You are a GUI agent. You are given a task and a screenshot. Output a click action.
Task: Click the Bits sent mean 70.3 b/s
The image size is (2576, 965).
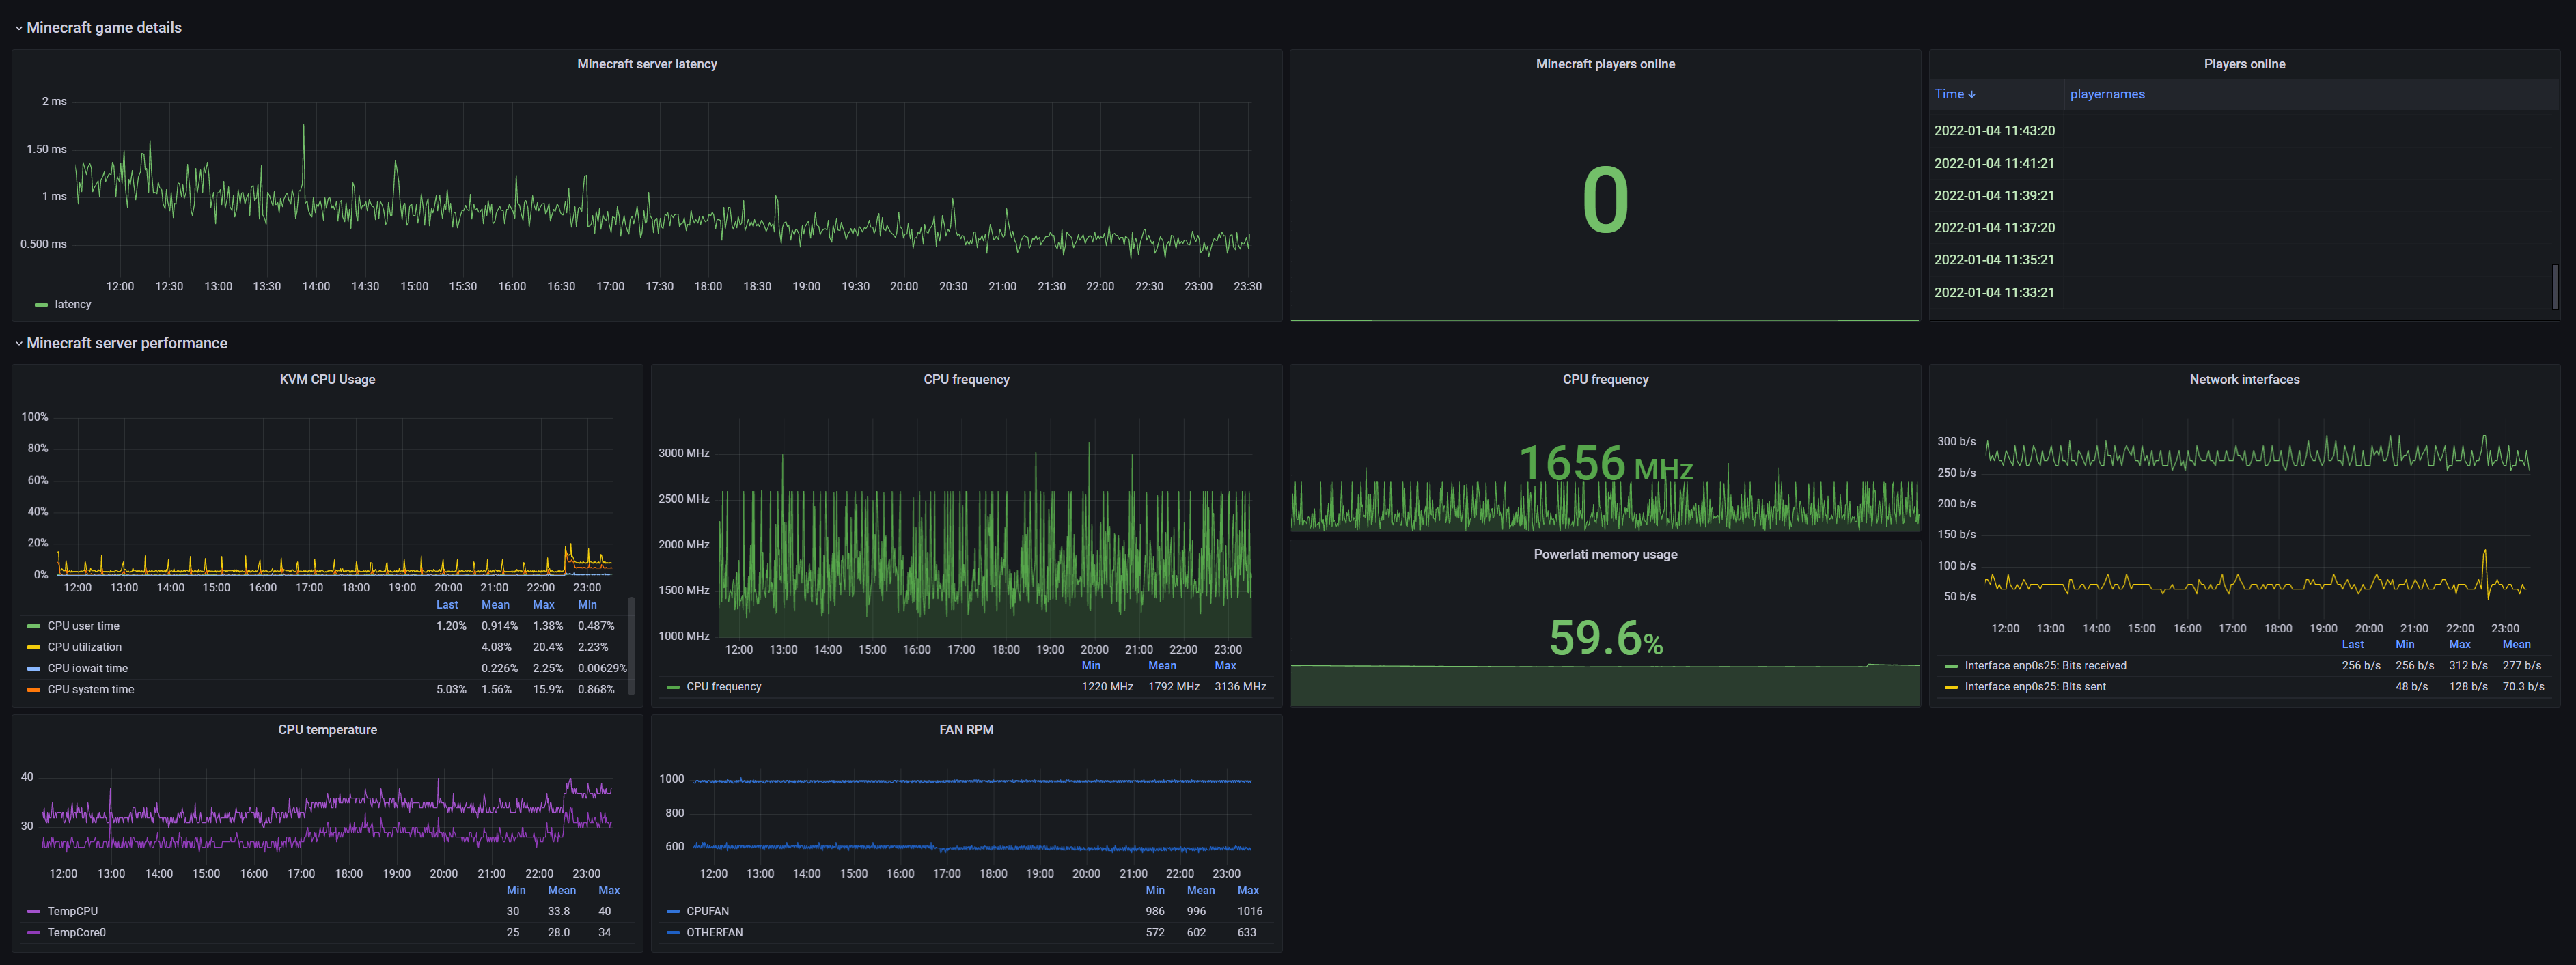[2522, 687]
